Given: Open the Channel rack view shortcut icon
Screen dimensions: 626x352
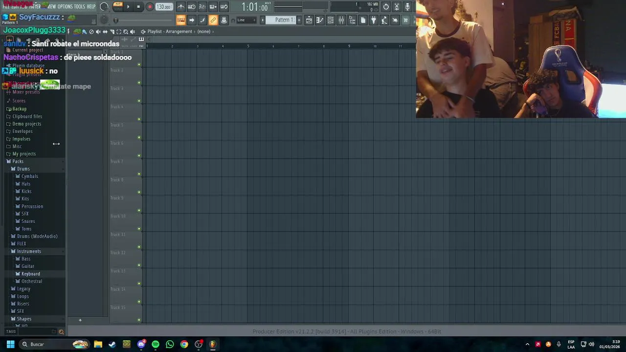Looking at the screenshot, I should tap(331, 20).
